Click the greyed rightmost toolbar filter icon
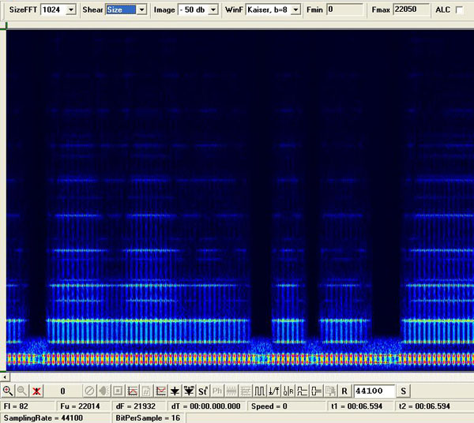 click(x=330, y=391)
